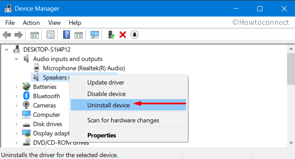Click the Disable device down-arrow icon
295x159 pixels.
click(135, 35)
